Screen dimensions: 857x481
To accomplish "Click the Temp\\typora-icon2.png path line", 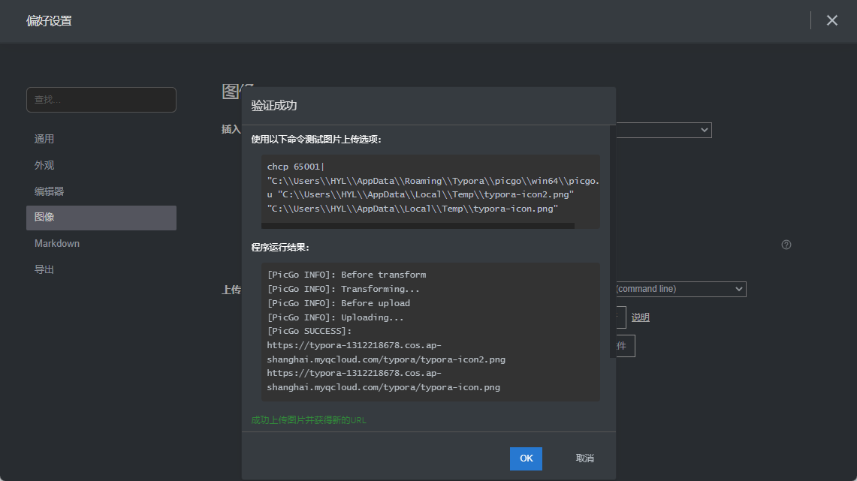I will [421, 195].
